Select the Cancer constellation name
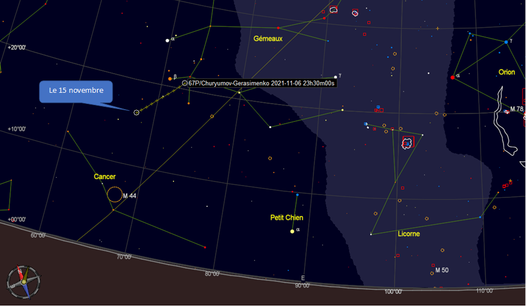Viewport: 526px width, 307px height. (x=105, y=177)
